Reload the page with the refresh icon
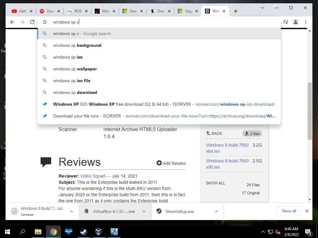Image resolution: width=318 pixels, height=238 pixels. 32,22
